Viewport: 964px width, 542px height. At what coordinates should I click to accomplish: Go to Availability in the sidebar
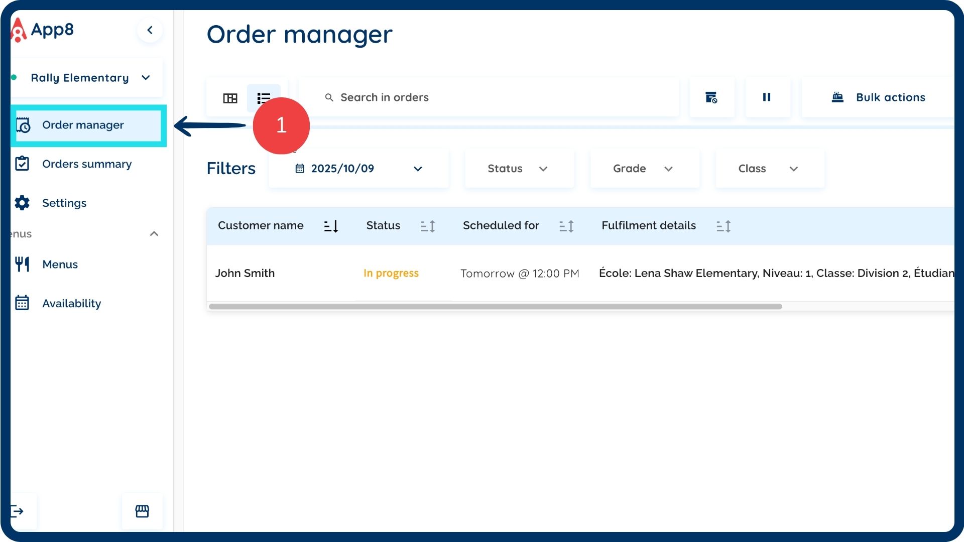click(x=71, y=304)
